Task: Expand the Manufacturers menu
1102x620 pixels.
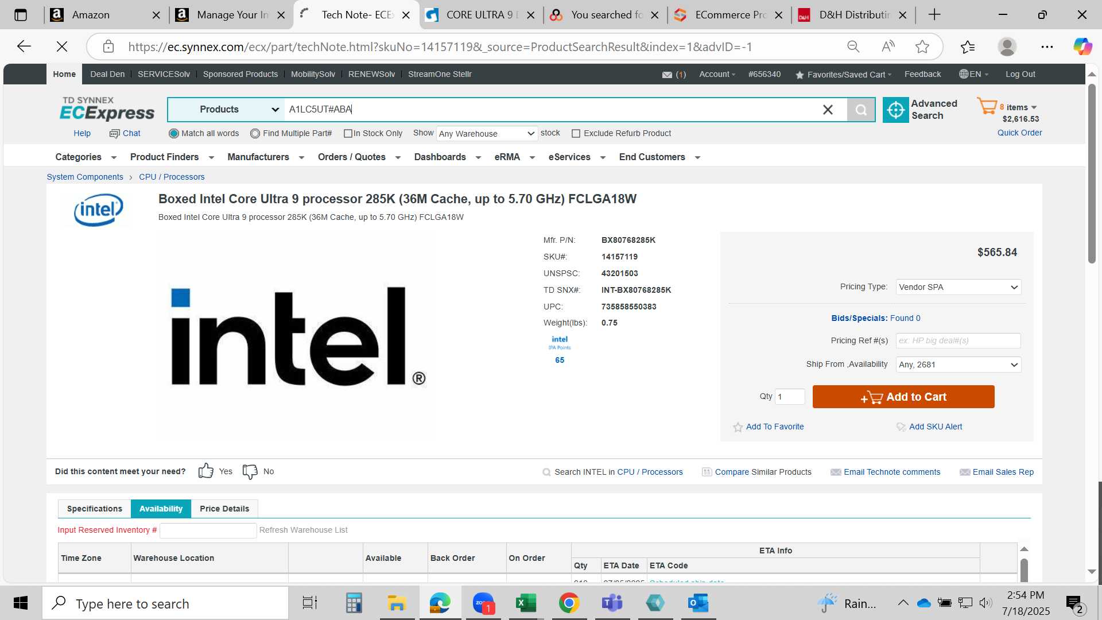Action: pyautogui.click(x=266, y=157)
